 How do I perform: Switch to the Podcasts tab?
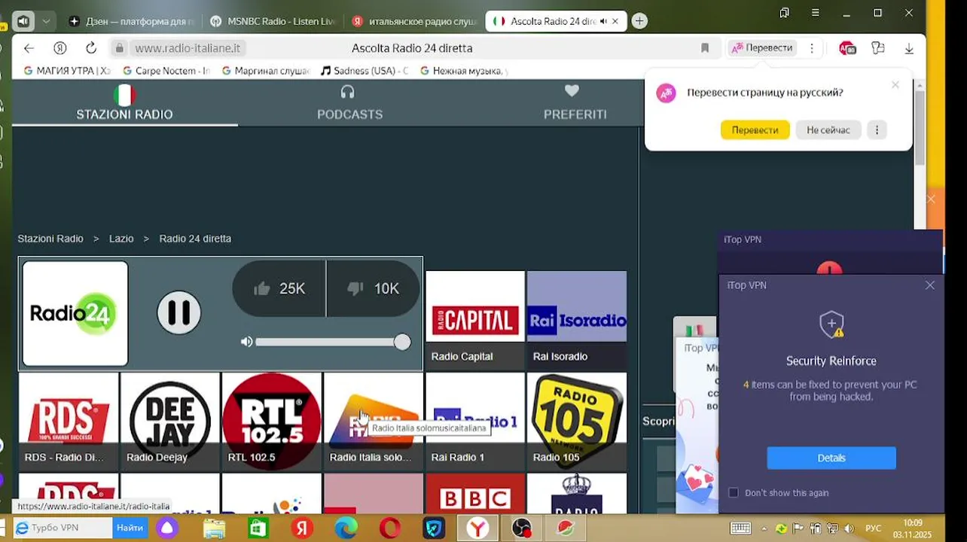(349, 103)
